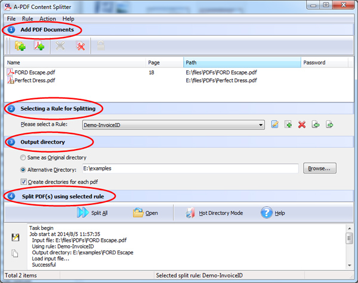Image resolution: width=358 pixels, height=283 pixels.
Task: Click the Add PDF file icon
Action: [39, 46]
